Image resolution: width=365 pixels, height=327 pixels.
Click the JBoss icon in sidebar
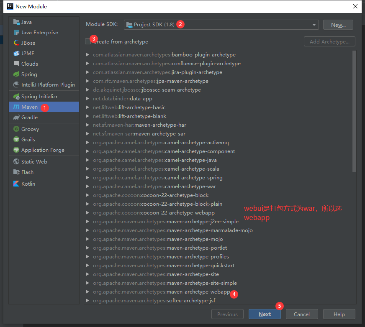[x=16, y=43]
